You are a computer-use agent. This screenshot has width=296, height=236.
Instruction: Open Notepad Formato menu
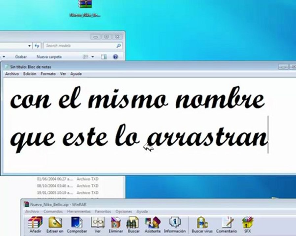pos(48,74)
